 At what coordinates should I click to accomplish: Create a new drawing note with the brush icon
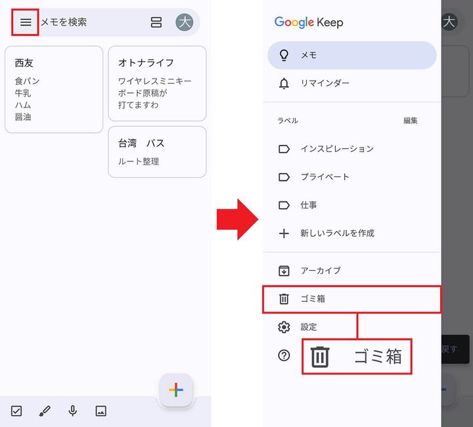click(45, 411)
